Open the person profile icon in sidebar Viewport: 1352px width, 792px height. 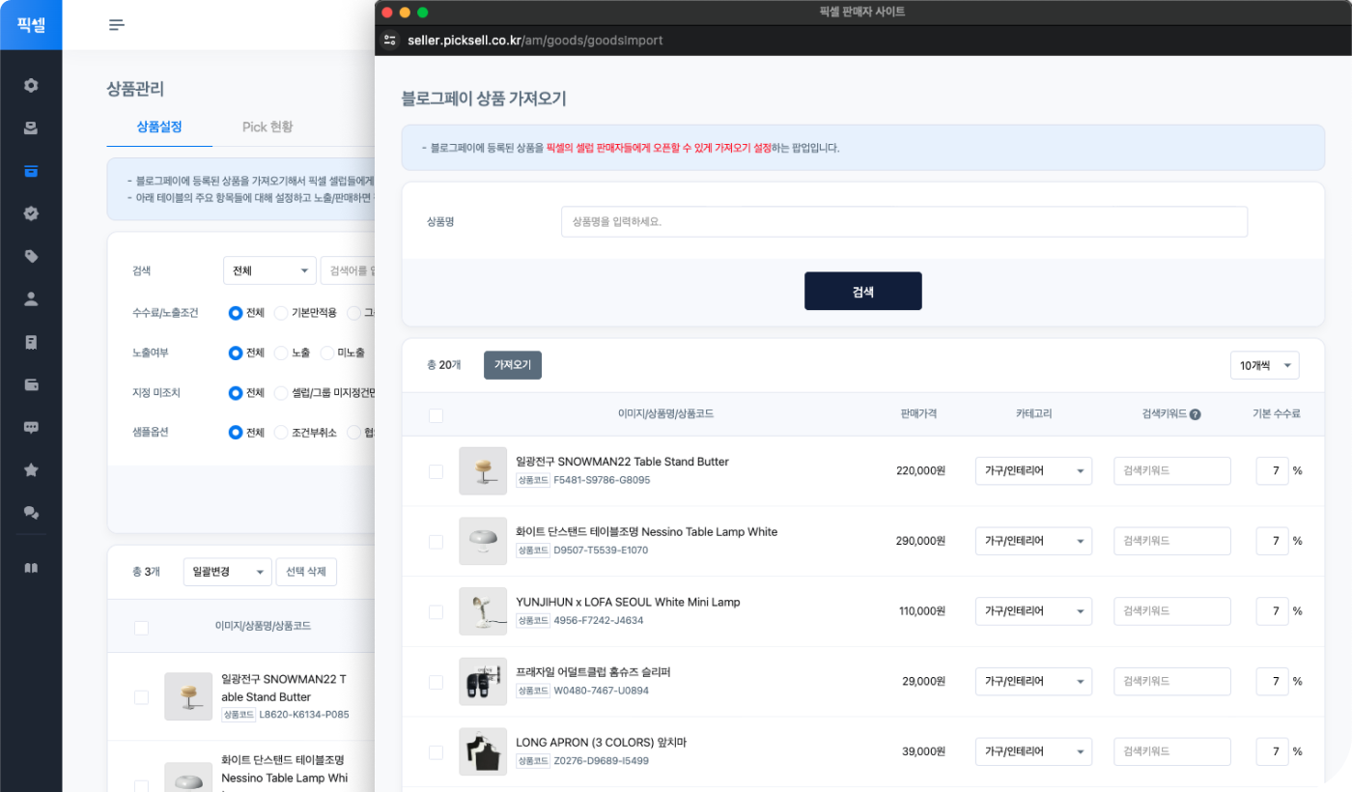31,298
